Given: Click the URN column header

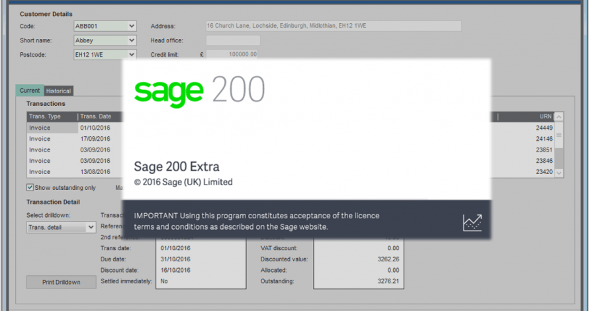Looking at the screenshot, I should [526, 116].
